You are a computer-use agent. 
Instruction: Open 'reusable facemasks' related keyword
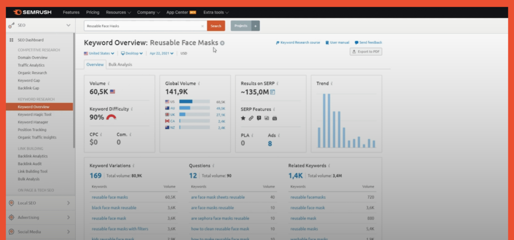(x=308, y=197)
